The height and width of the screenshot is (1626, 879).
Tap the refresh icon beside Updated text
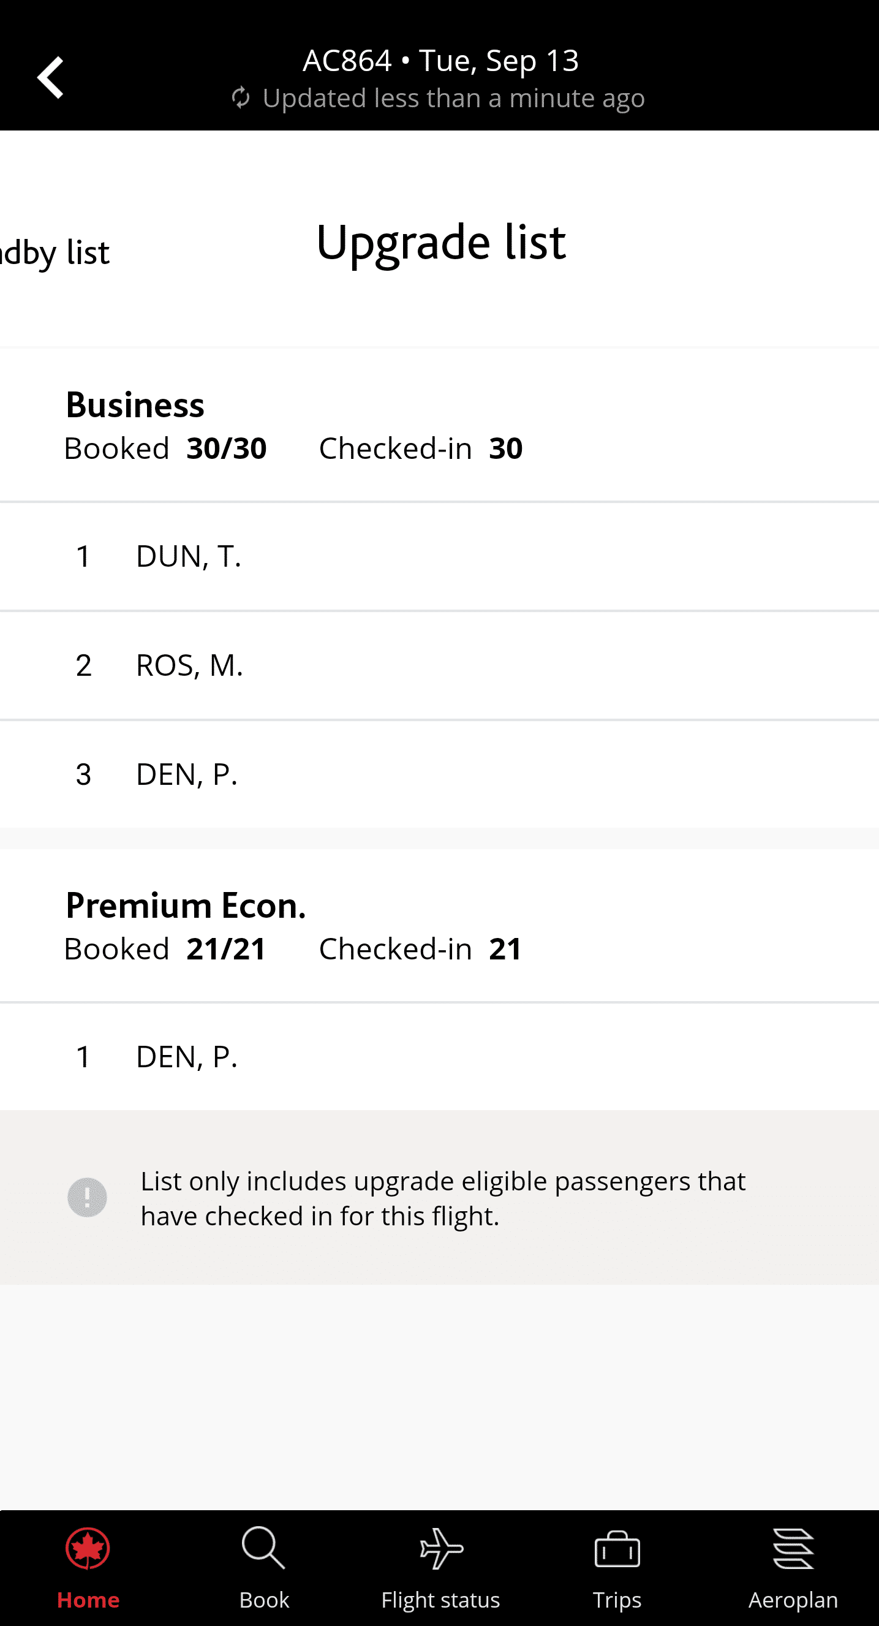(x=240, y=98)
